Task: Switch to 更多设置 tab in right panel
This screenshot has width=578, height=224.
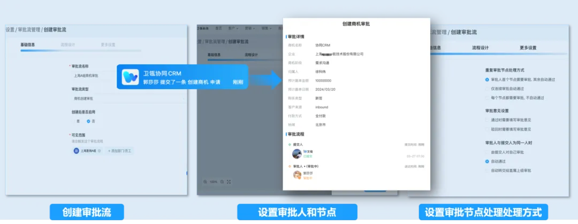Action: 528,48
